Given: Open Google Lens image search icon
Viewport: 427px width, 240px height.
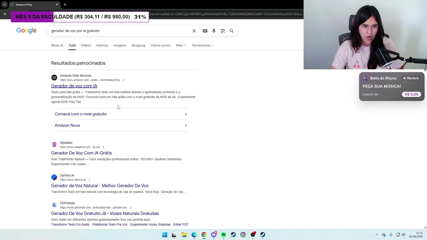Looking at the screenshot, I should (223, 31).
